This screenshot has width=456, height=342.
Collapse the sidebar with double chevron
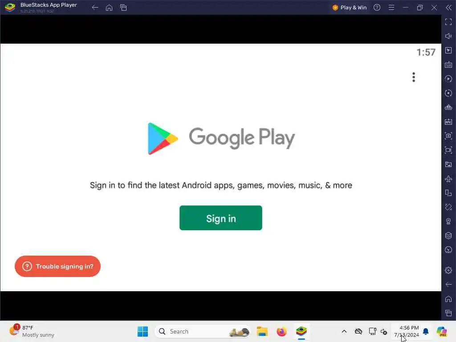449,8
